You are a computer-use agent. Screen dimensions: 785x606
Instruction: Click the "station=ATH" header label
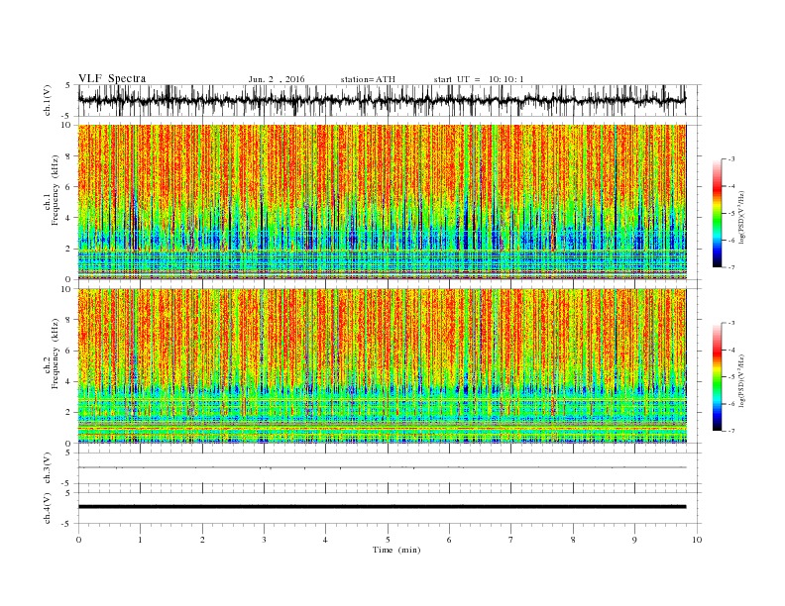tap(368, 79)
